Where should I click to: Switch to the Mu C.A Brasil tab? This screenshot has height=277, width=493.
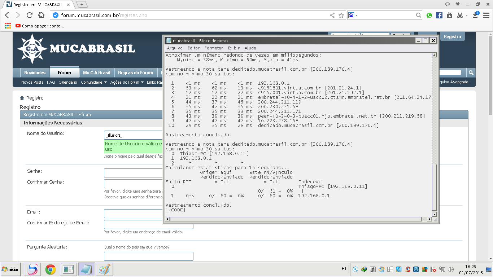pyautogui.click(x=96, y=72)
